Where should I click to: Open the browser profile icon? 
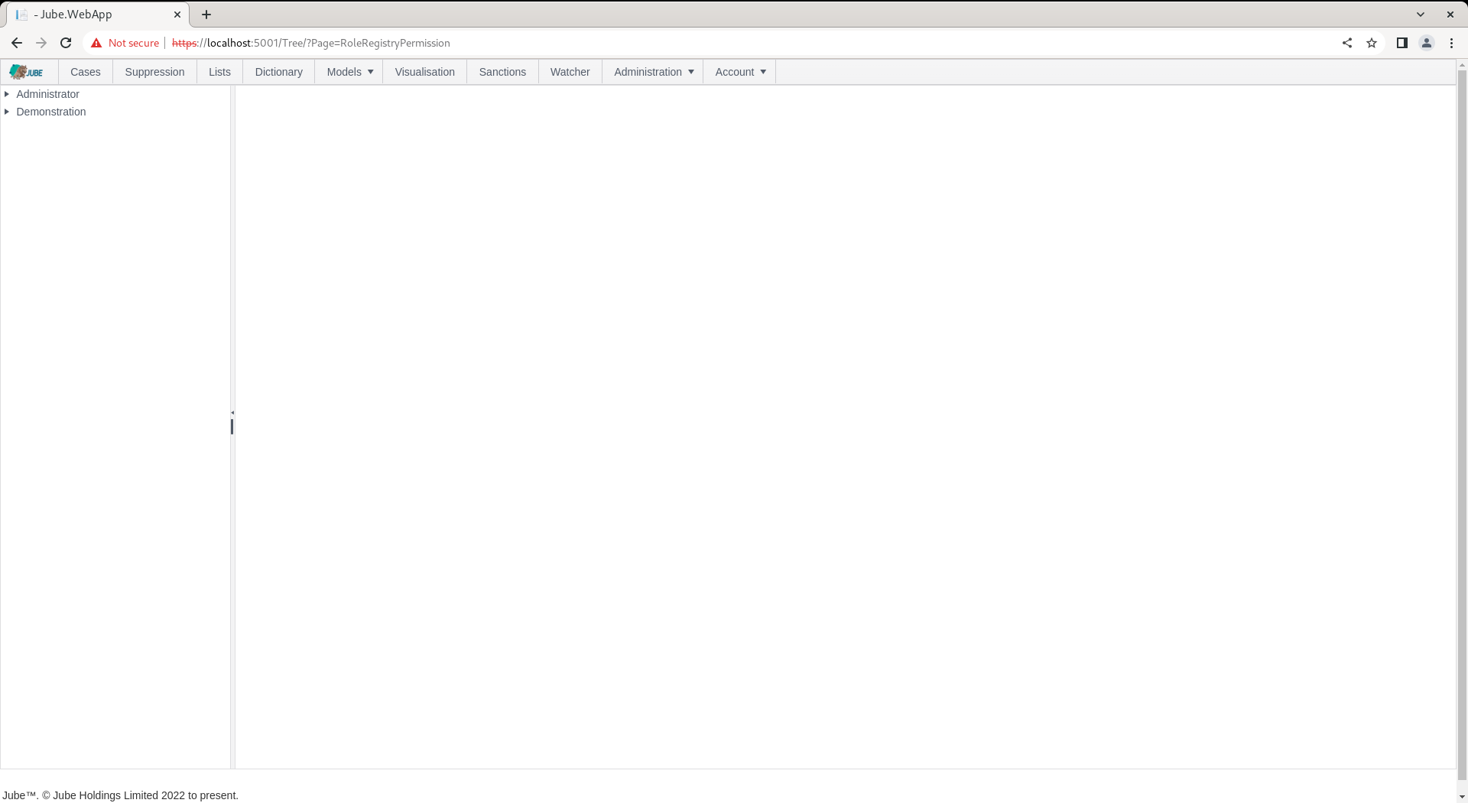pyautogui.click(x=1427, y=43)
